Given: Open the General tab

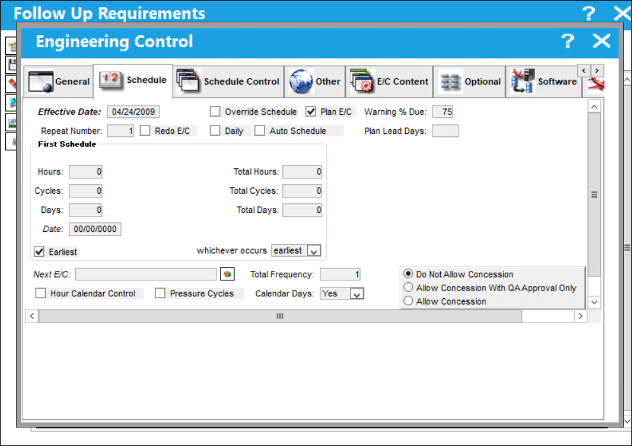Looking at the screenshot, I should (x=59, y=82).
